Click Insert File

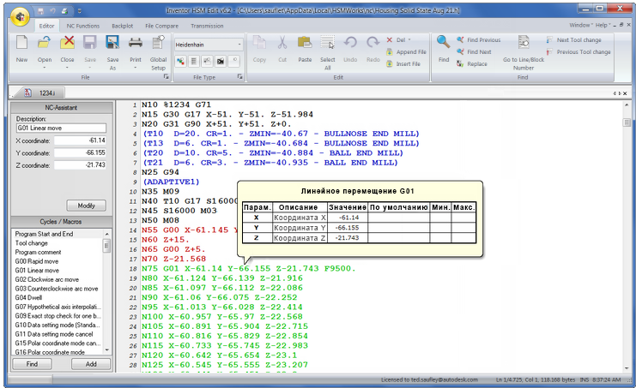pos(403,64)
